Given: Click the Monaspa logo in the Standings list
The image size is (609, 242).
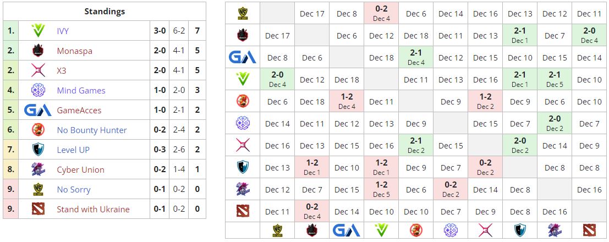Looking at the screenshot, I should click(38, 51).
